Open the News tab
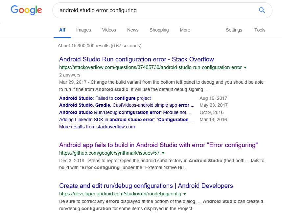Image resolution: width=282 pixels, height=219 pixels. point(133,30)
